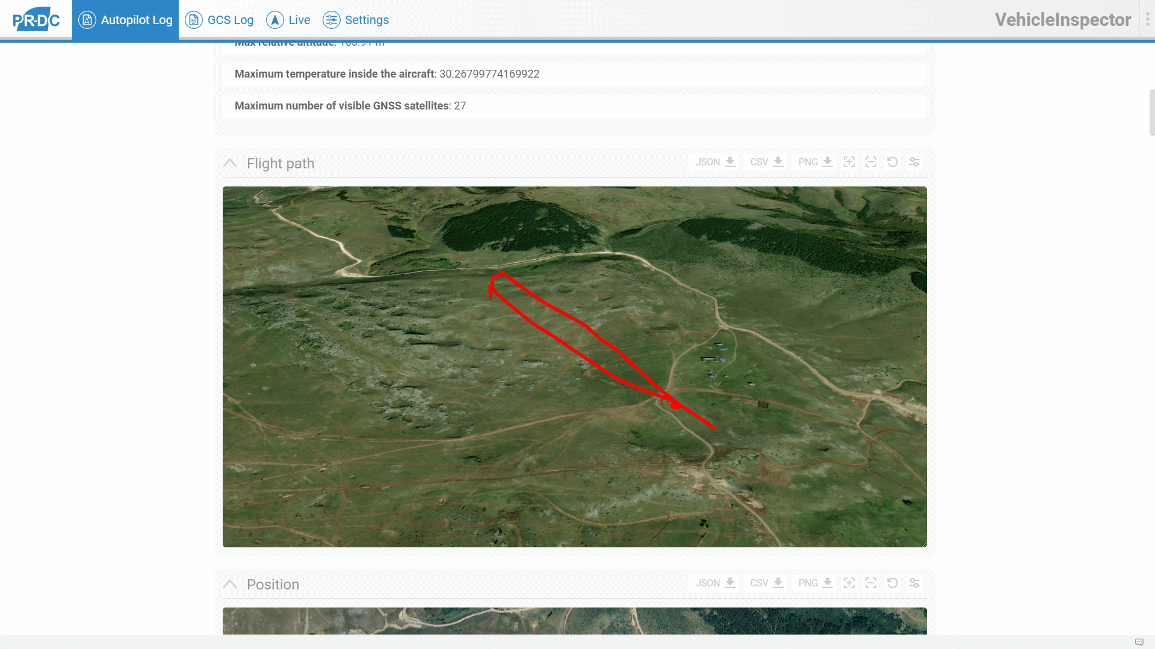Viewport: 1155px width, 649px height.
Task: Open Flight path plot options sliders
Action: tap(914, 162)
